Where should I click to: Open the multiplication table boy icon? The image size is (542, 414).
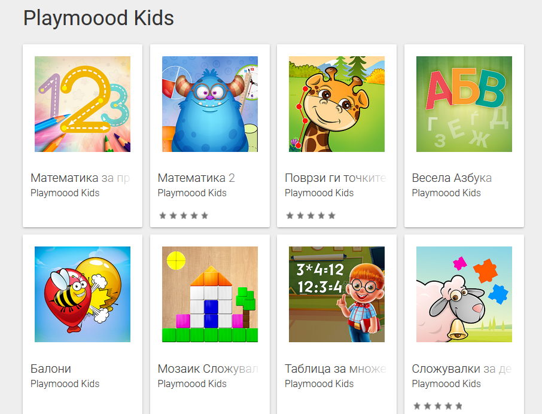pyautogui.click(x=337, y=294)
